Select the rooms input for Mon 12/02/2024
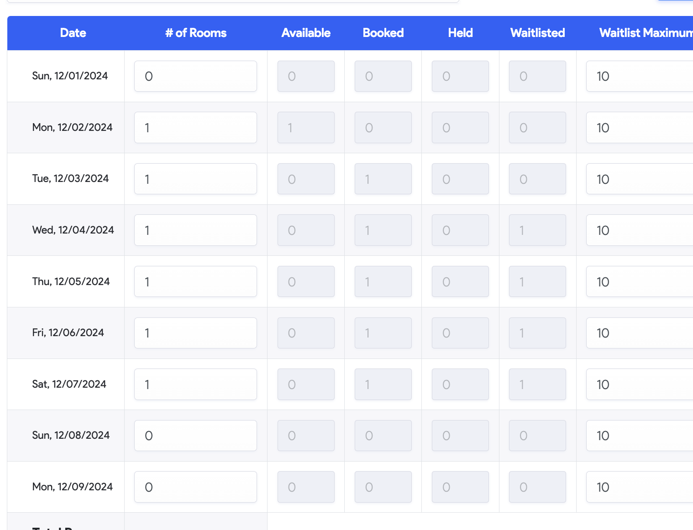This screenshot has height=530, width=693. (195, 127)
